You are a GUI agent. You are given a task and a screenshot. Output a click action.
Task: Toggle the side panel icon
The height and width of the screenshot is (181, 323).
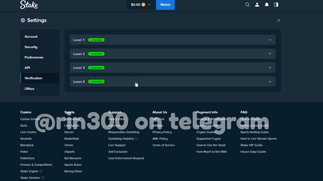(276, 5)
